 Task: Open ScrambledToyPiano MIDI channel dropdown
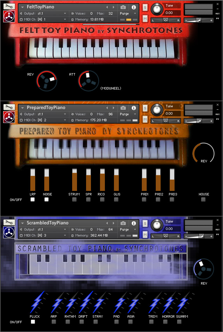point(43,235)
